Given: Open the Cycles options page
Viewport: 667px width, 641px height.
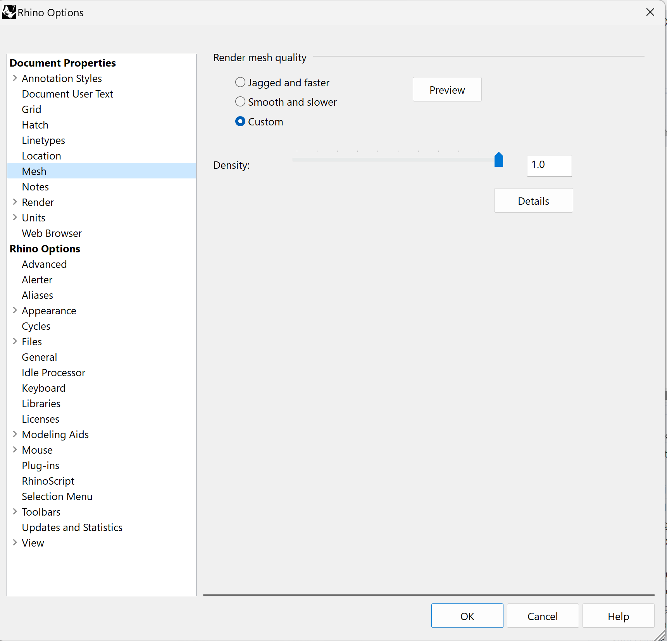Looking at the screenshot, I should click(x=36, y=326).
